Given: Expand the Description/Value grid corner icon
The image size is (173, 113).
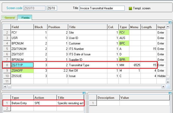Looking at the screenshot, I should tap(170, 93).
